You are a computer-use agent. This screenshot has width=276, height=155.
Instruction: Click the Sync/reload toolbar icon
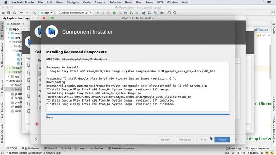point(14,12)
